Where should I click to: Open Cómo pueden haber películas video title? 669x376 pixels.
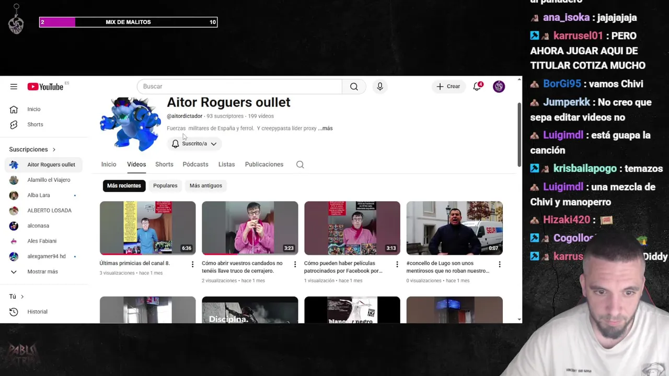343,267
